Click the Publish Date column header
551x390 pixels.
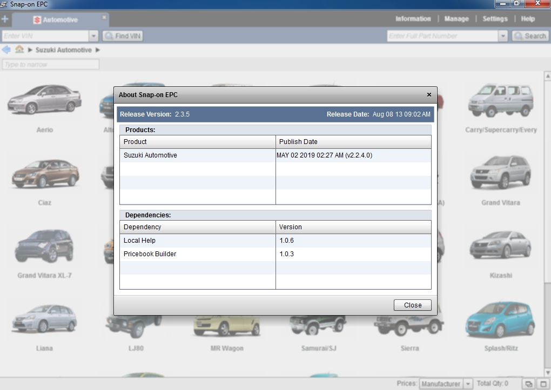pyautogui.click(x=353, y=142)
